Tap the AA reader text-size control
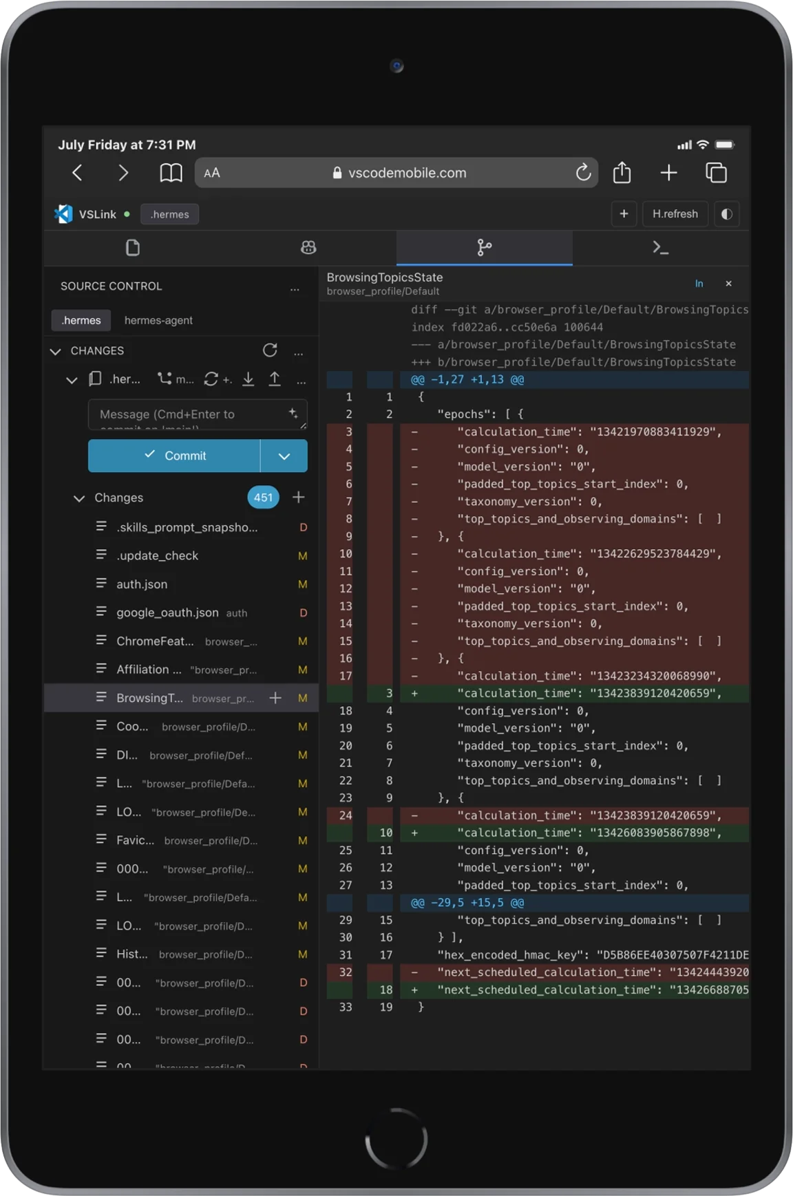 pos(212,173)
